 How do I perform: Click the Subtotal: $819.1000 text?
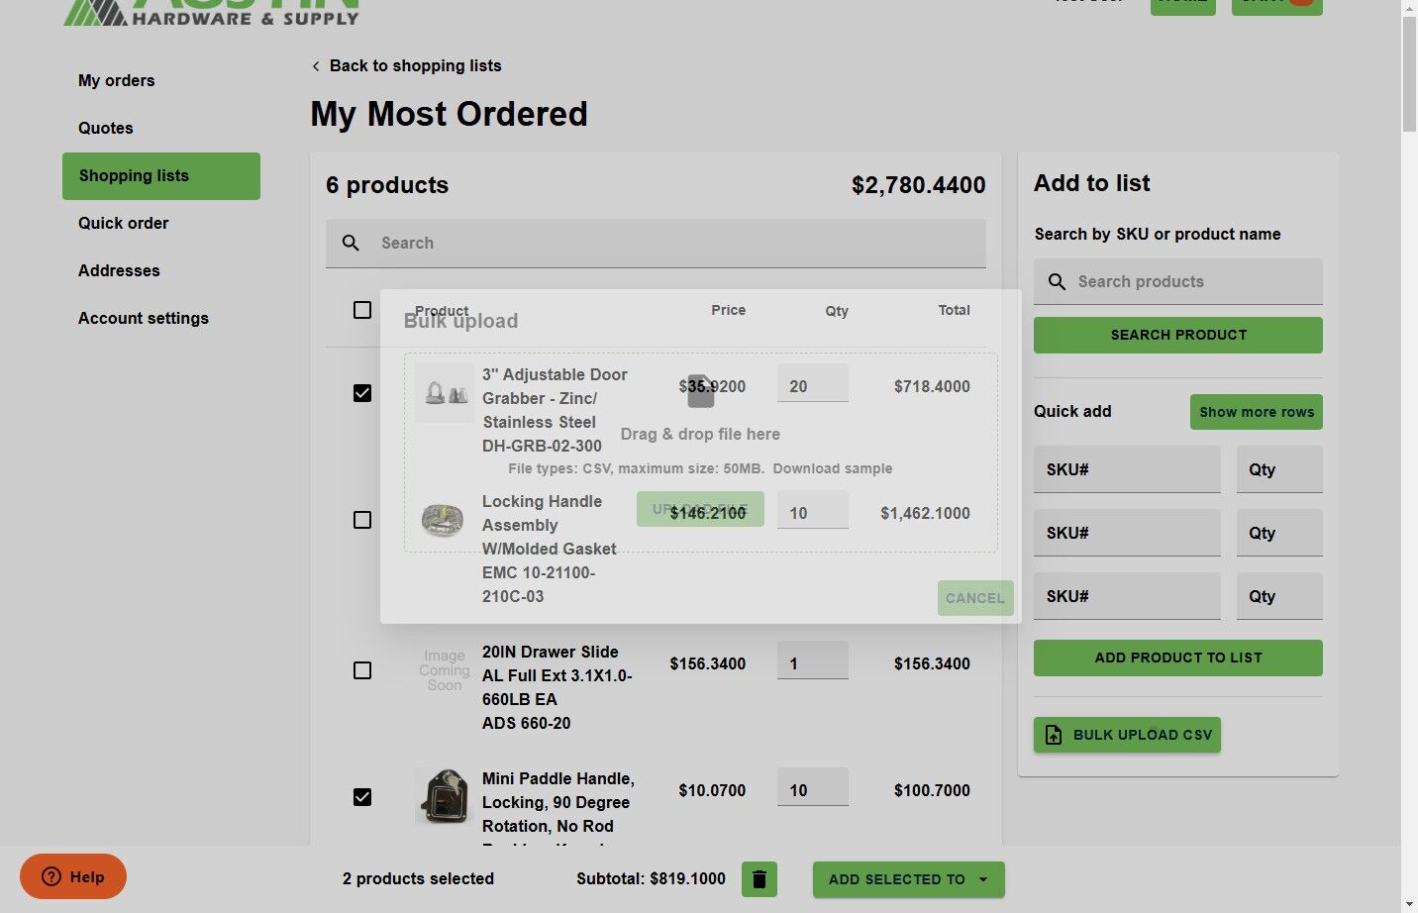pos(651,879)
